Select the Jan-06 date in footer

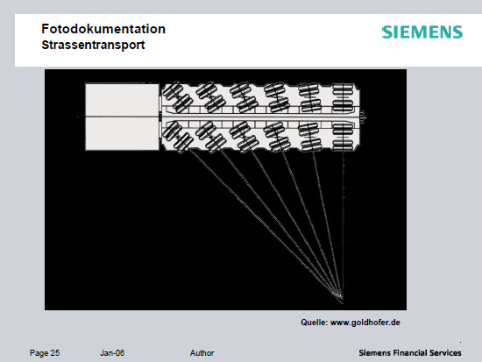(x=112, y=352)
